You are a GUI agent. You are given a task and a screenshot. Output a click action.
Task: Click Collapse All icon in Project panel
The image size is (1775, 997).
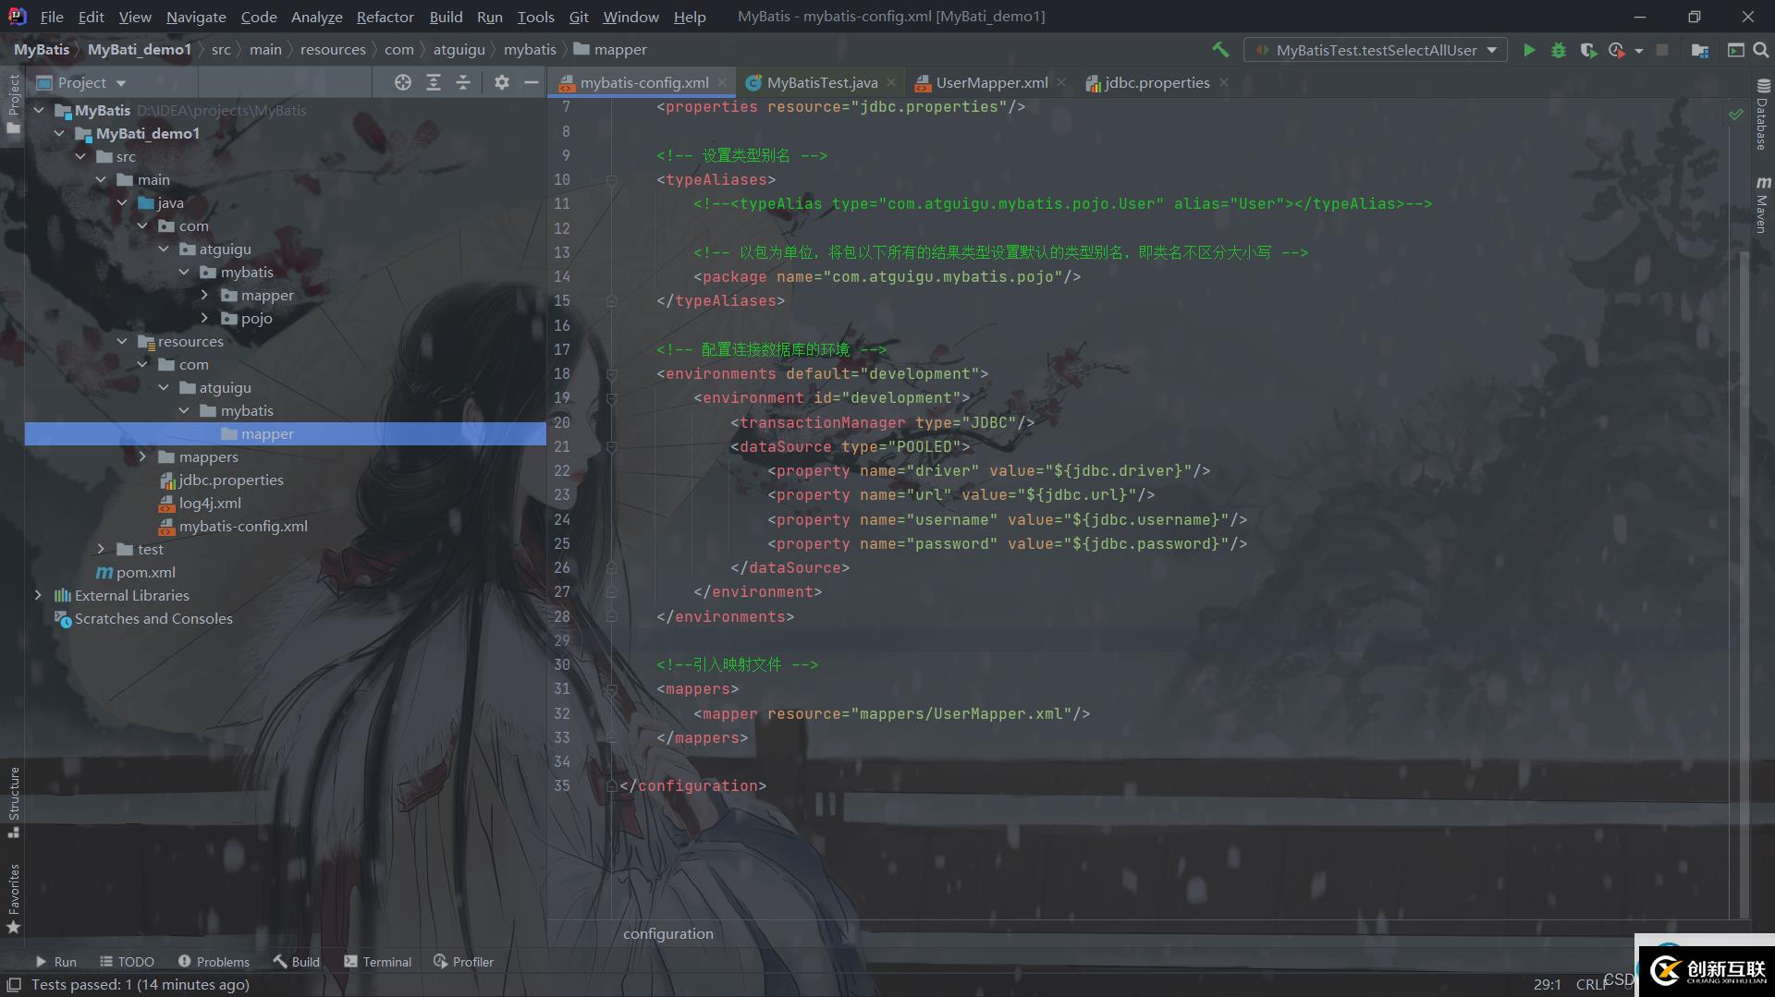(463, 82)
